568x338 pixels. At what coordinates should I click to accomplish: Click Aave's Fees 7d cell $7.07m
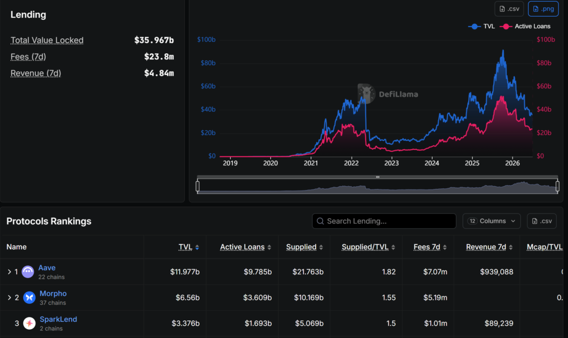click(435, 272)
